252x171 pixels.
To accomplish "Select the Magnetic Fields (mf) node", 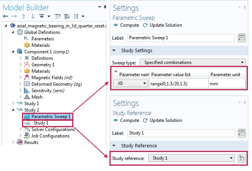I will pyautogui.click(x=52, y=78).
